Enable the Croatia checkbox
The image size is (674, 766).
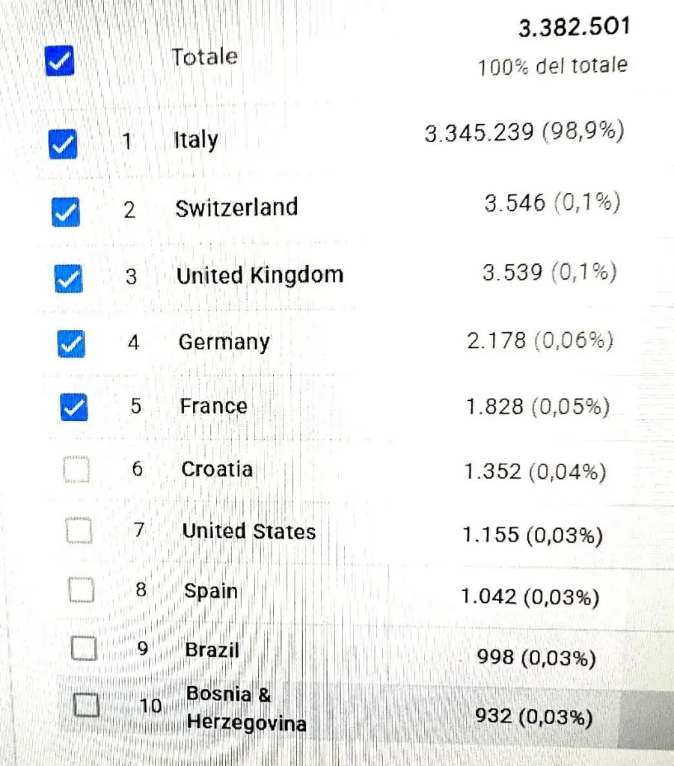77,470
